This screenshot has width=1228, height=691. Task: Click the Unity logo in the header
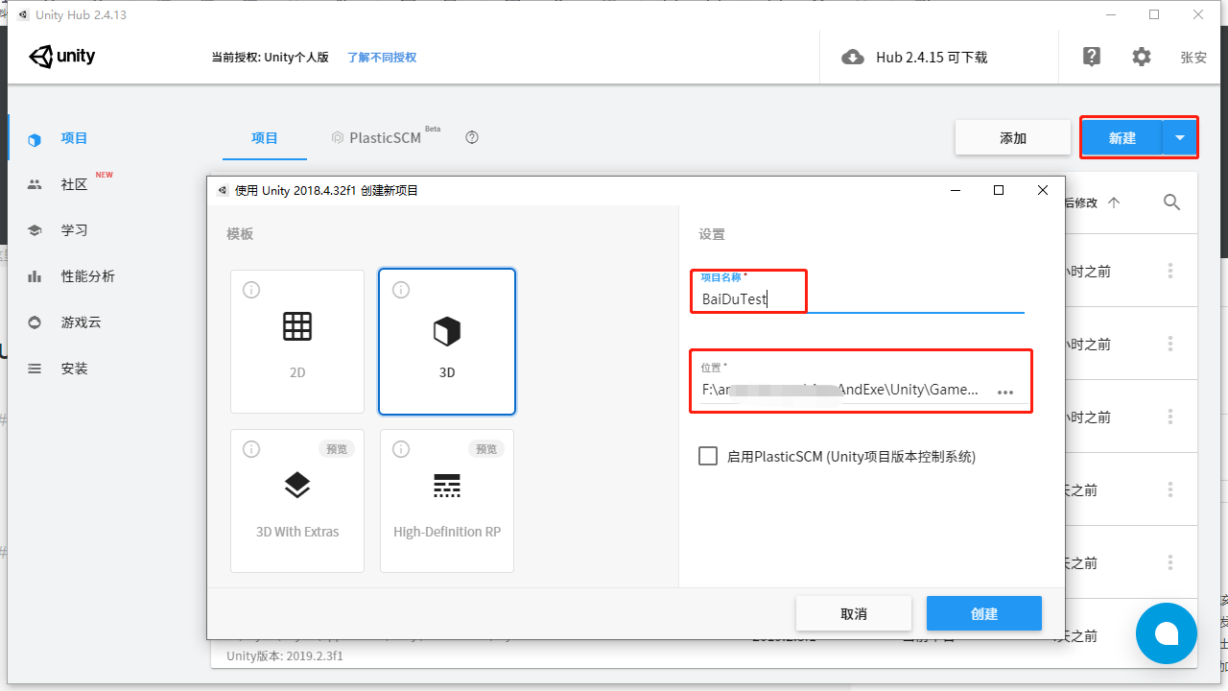[x=62, y=57]
